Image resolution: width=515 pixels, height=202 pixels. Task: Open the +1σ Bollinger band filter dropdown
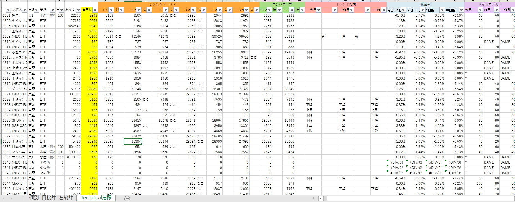[x=139, y=10]
